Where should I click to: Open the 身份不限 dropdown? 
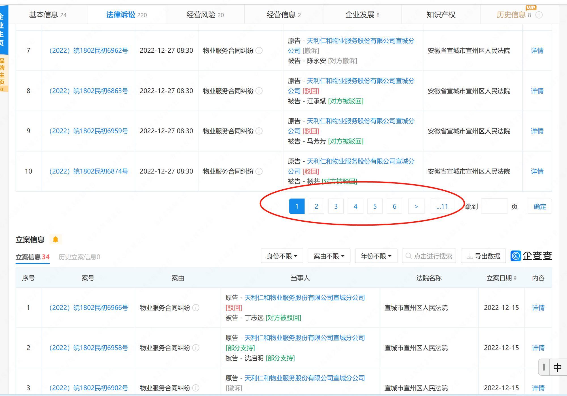282,256
